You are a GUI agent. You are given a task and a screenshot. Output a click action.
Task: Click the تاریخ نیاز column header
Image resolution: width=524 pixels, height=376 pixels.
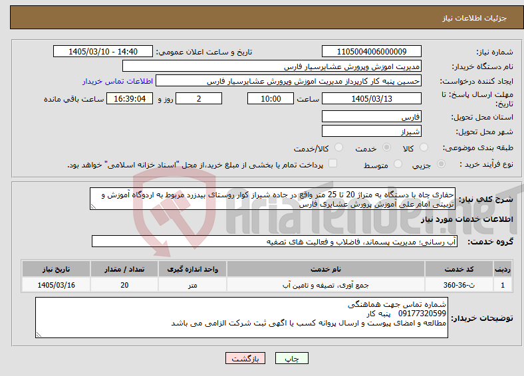[56, 269]
